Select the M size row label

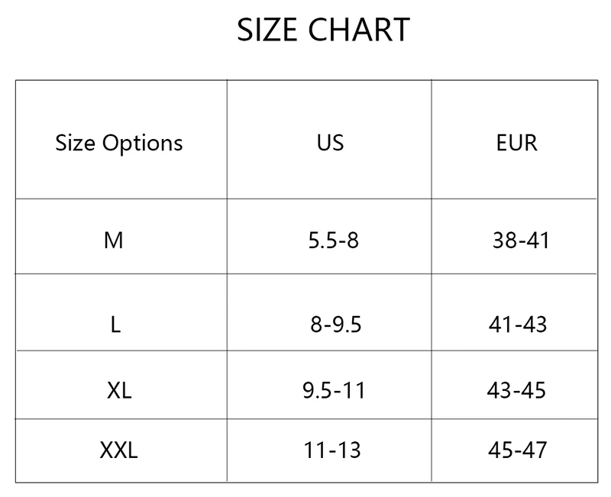pos(121,237)
